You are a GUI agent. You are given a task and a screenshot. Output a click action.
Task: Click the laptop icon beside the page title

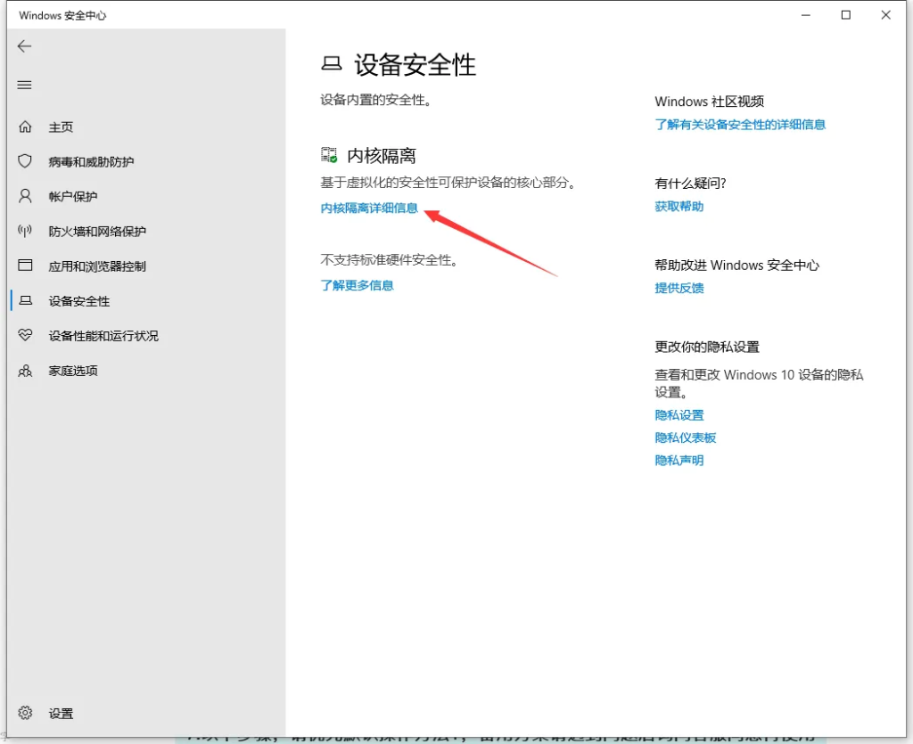click(332, 63)
